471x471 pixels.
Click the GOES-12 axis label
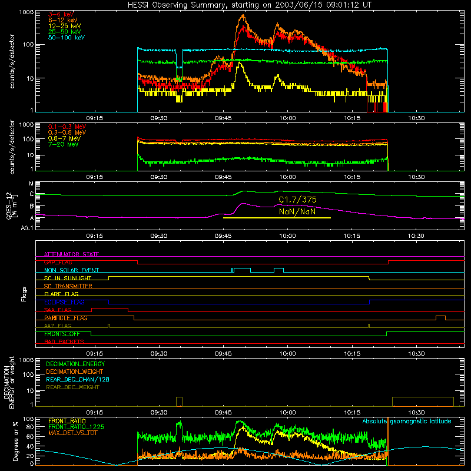[12, 205]
